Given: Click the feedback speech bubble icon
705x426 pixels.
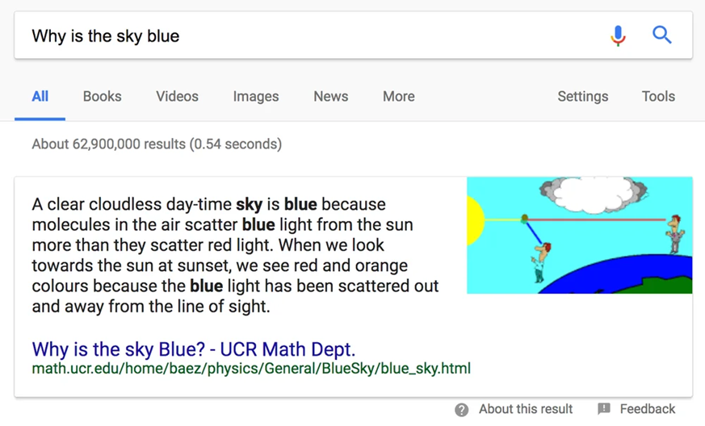Looking at the screenshot, I should coord(604,409).
